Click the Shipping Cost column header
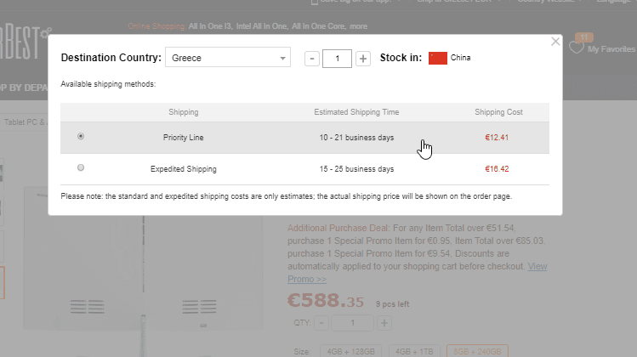 tap(498, 112)
